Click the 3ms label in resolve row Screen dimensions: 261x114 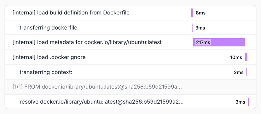[240, 102]
